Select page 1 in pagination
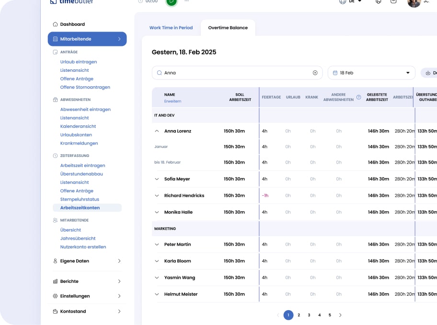The height and width of the screenshot is (325, 437). click(x=288, y=315)
